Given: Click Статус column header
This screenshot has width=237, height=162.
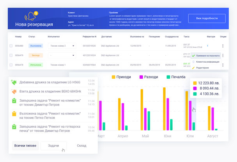Looking at the screenshot, I should tap(32, 37).
